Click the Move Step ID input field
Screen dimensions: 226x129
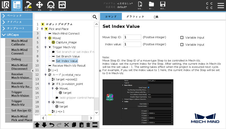[x=132, y=37]
